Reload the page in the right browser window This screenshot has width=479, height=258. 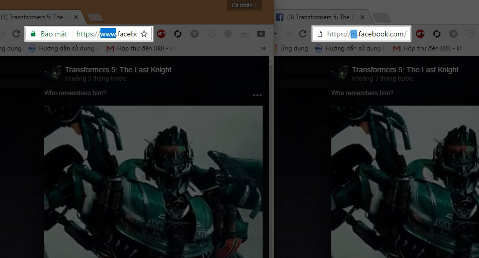click(x=302, y=34)
